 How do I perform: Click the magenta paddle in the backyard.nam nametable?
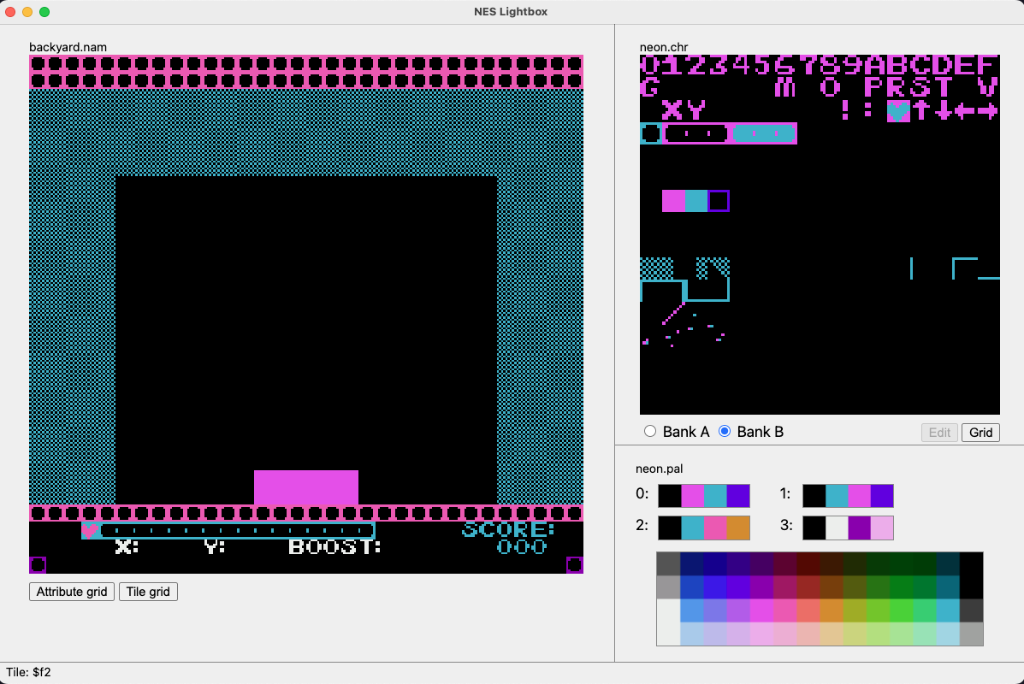[x=305, y=486]
